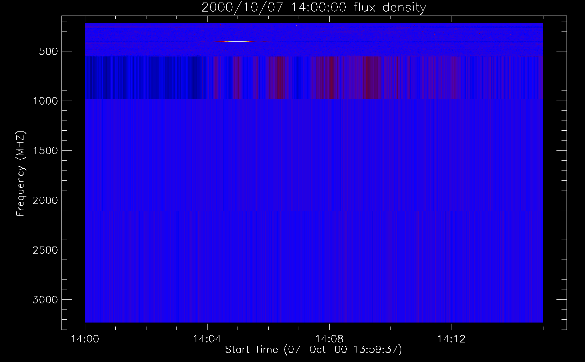Viewport: 585px width, 362px height.
Task: Click the 1500 frequency tick label
Action: pos(45,151)
